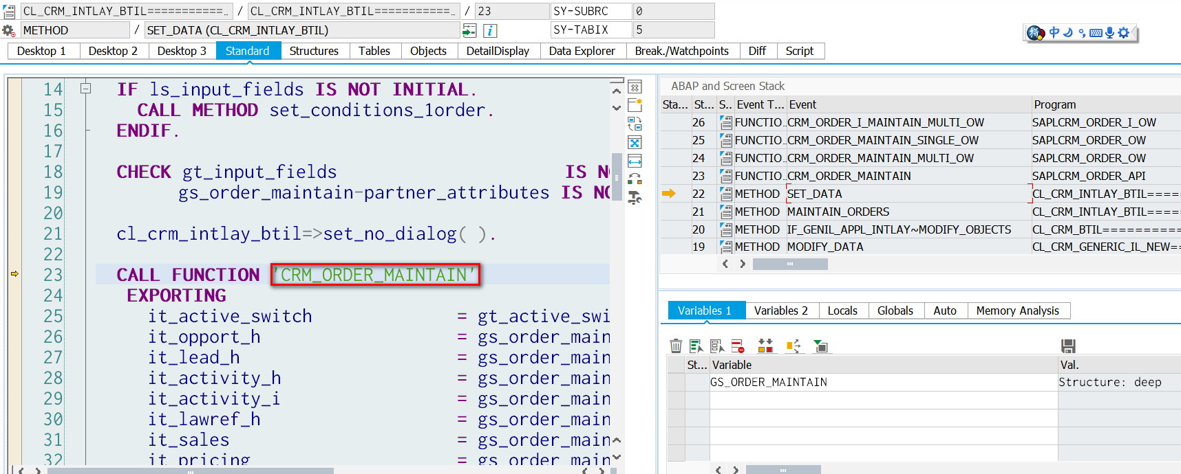The image size is (1181, 474).
Task: Click the delete row icon with red minus
Action: pos(738,346)
